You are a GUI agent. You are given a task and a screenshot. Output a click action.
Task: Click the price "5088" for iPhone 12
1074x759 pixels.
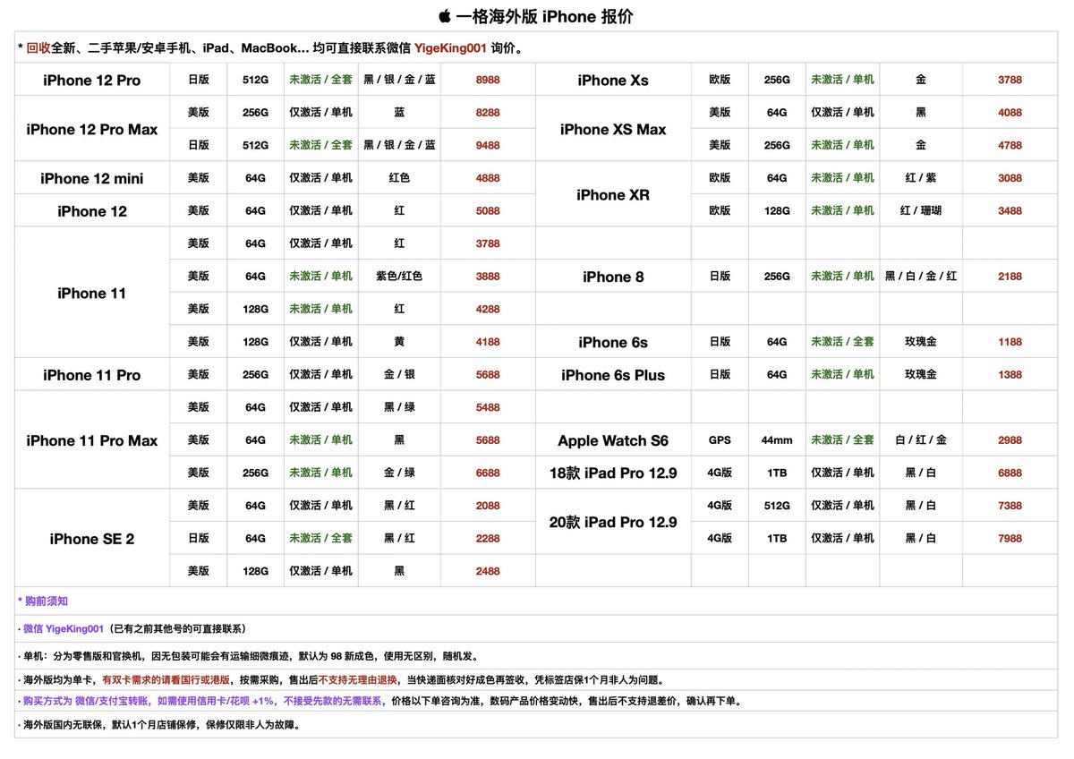point(488,211)
